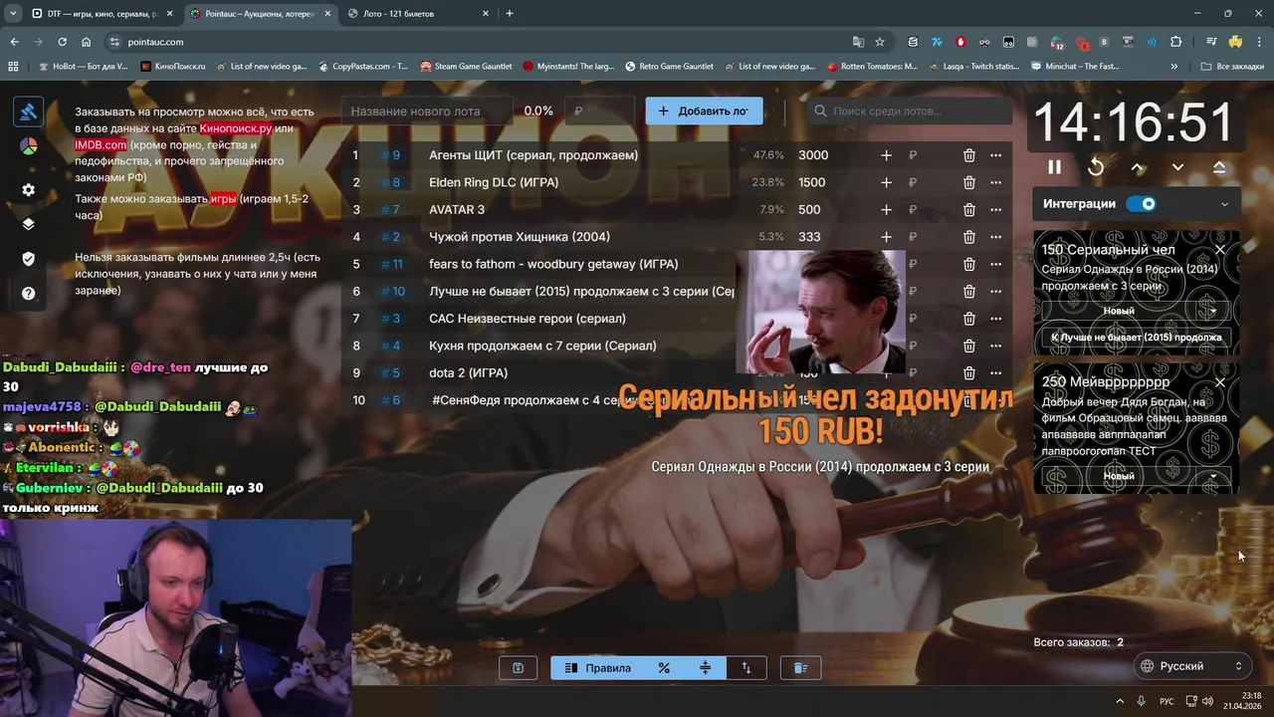Open the auction gavel sidebar page
1274x717 pixels.
pyautogui.click(x=28, y=112)
